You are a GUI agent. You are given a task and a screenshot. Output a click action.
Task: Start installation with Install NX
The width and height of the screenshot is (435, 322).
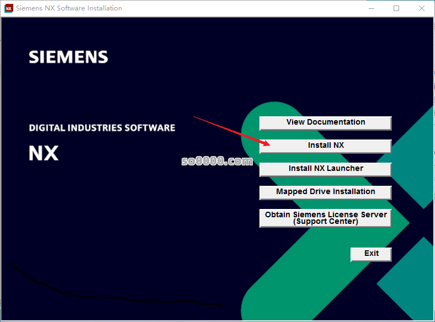[325, 146]
